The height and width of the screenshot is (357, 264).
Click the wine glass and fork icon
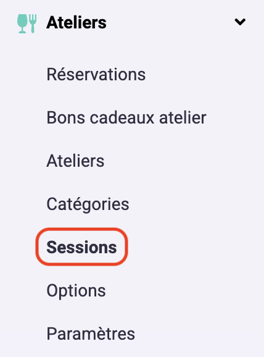27,23
